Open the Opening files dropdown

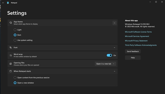[105, 64]
